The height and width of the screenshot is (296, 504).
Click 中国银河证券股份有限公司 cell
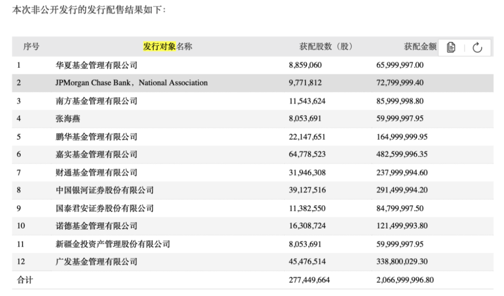(x=105, y=190)
